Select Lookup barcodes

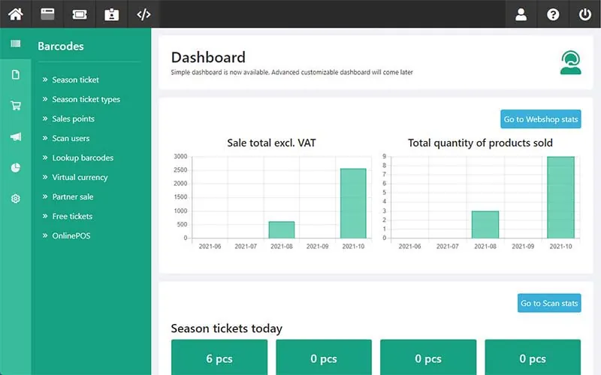tap(83, 157)
